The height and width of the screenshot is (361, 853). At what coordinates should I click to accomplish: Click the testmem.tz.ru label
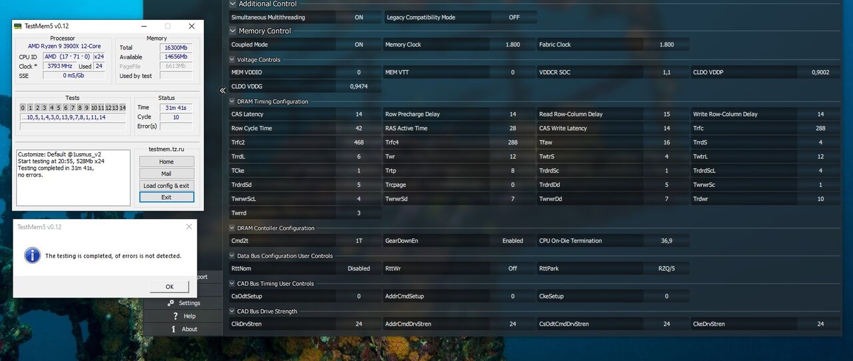pyautogui.click(x=167, y=151)
